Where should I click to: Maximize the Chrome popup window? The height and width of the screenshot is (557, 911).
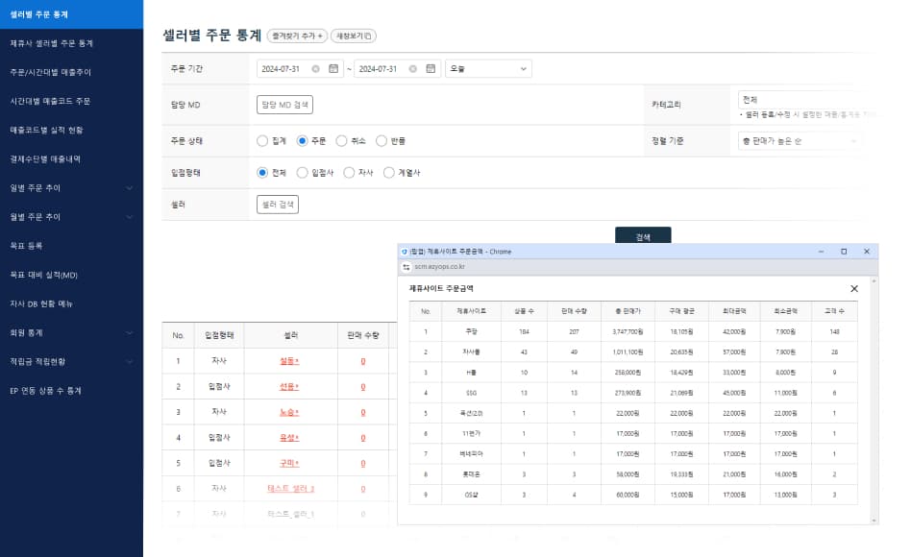click(x=844, y=252)
